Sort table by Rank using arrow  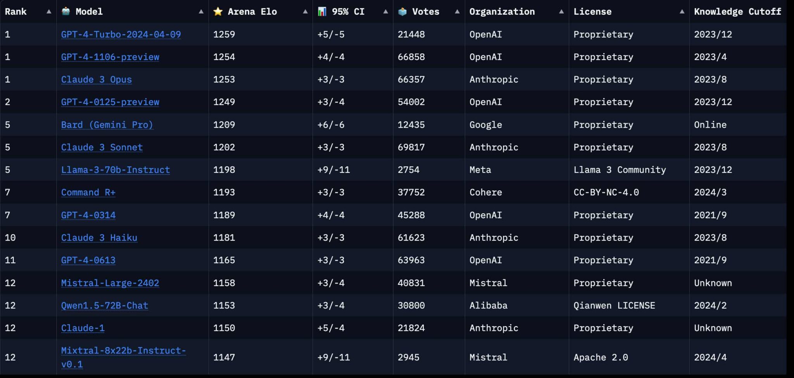[49, 12]
